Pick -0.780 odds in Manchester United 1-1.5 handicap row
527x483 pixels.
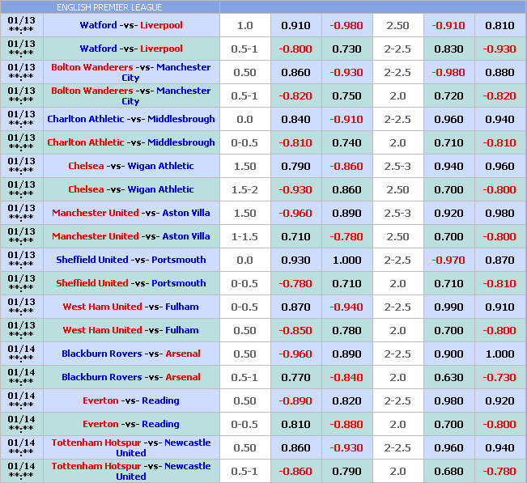coord(346,237)
